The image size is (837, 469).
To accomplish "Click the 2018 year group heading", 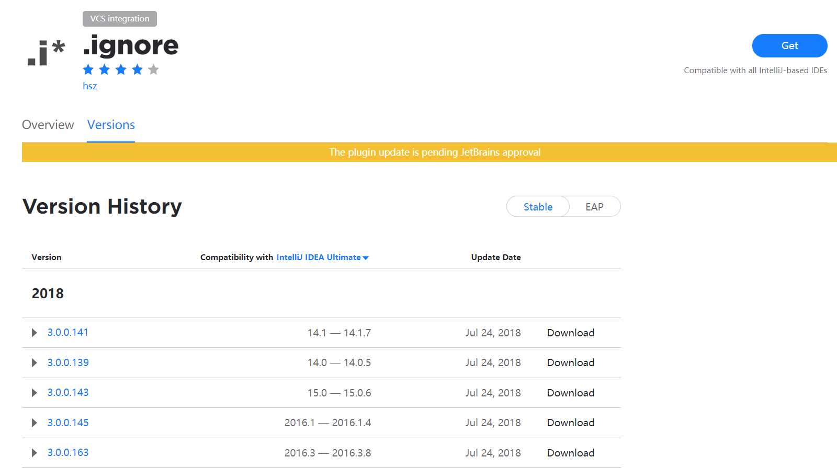I will (x=48, y=294).
